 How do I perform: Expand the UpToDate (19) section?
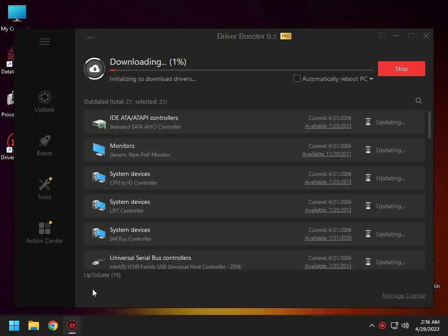102,275
